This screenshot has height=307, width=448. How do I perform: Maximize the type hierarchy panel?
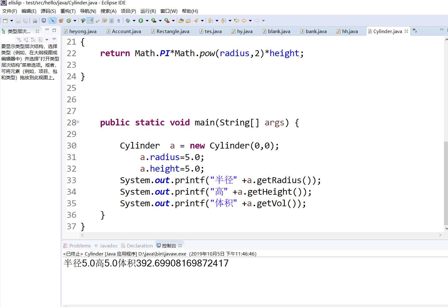(54, 30)
